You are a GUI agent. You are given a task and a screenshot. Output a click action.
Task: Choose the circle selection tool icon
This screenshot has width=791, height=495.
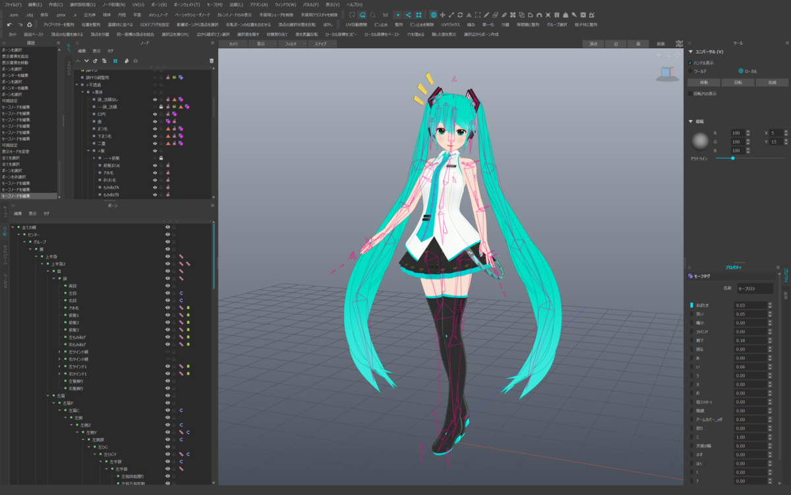pos(373,15)
